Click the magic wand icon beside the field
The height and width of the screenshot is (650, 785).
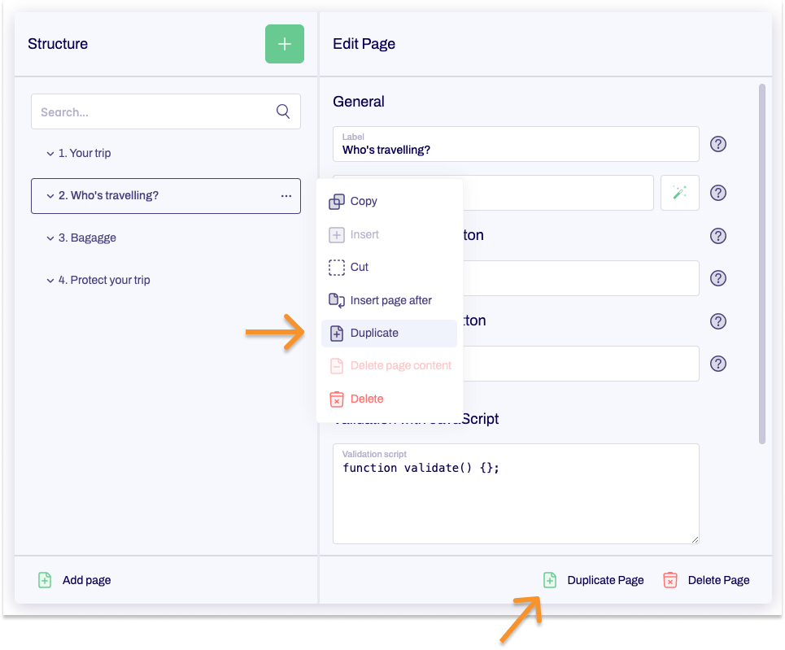click(x=679, y=193)
